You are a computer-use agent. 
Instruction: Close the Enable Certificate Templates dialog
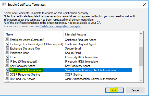click(145, 4)
